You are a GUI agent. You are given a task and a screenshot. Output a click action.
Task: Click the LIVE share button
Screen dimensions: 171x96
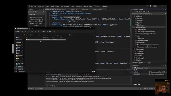tap(155, 6)
